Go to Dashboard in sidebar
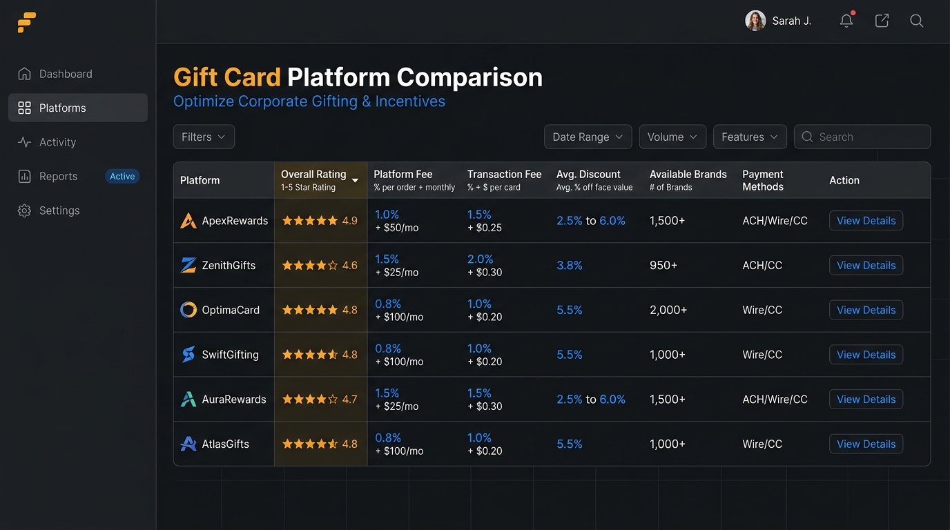Viewport: 950px width, 530px height. 78,74
